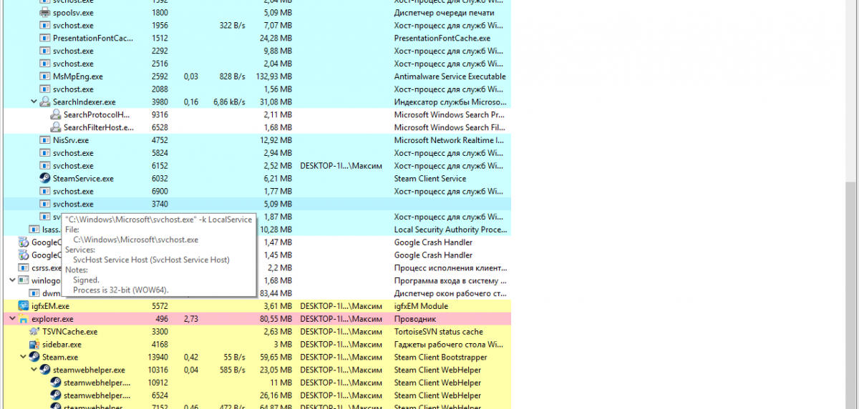
Task: Click the 'Microsoft Network Realtime I...' description
Action: [449, 140]
